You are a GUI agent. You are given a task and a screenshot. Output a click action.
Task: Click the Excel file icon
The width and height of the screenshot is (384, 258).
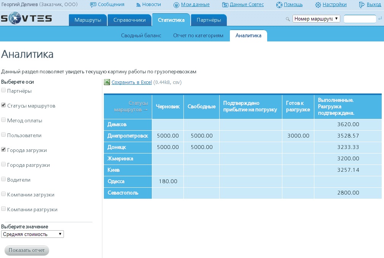point(107,82)
